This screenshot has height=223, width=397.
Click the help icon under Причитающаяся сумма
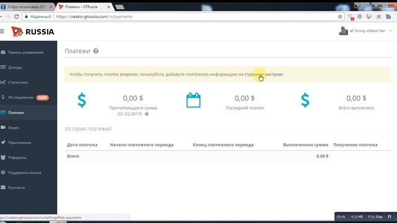[x=146, y=114]
